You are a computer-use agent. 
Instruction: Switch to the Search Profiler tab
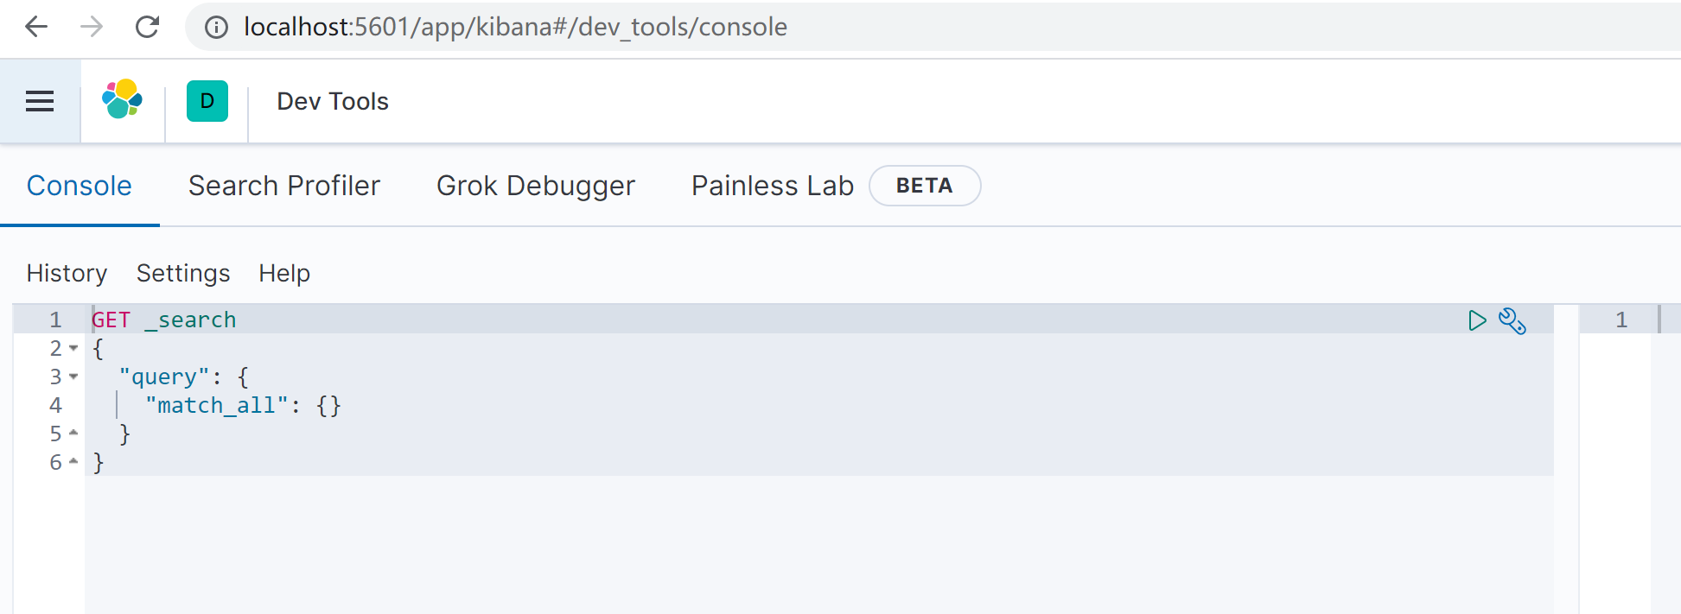[x=283, y=186]
